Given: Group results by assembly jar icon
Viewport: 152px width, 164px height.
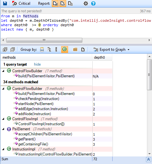Looking at the screenshot, I should (42, 50).
